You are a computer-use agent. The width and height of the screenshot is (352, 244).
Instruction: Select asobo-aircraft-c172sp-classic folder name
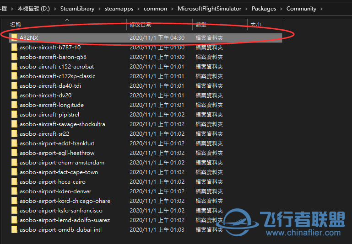coord(58,76)
